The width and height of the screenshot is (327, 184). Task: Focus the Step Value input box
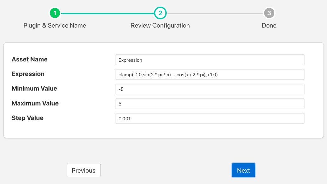tap(210, 118)
